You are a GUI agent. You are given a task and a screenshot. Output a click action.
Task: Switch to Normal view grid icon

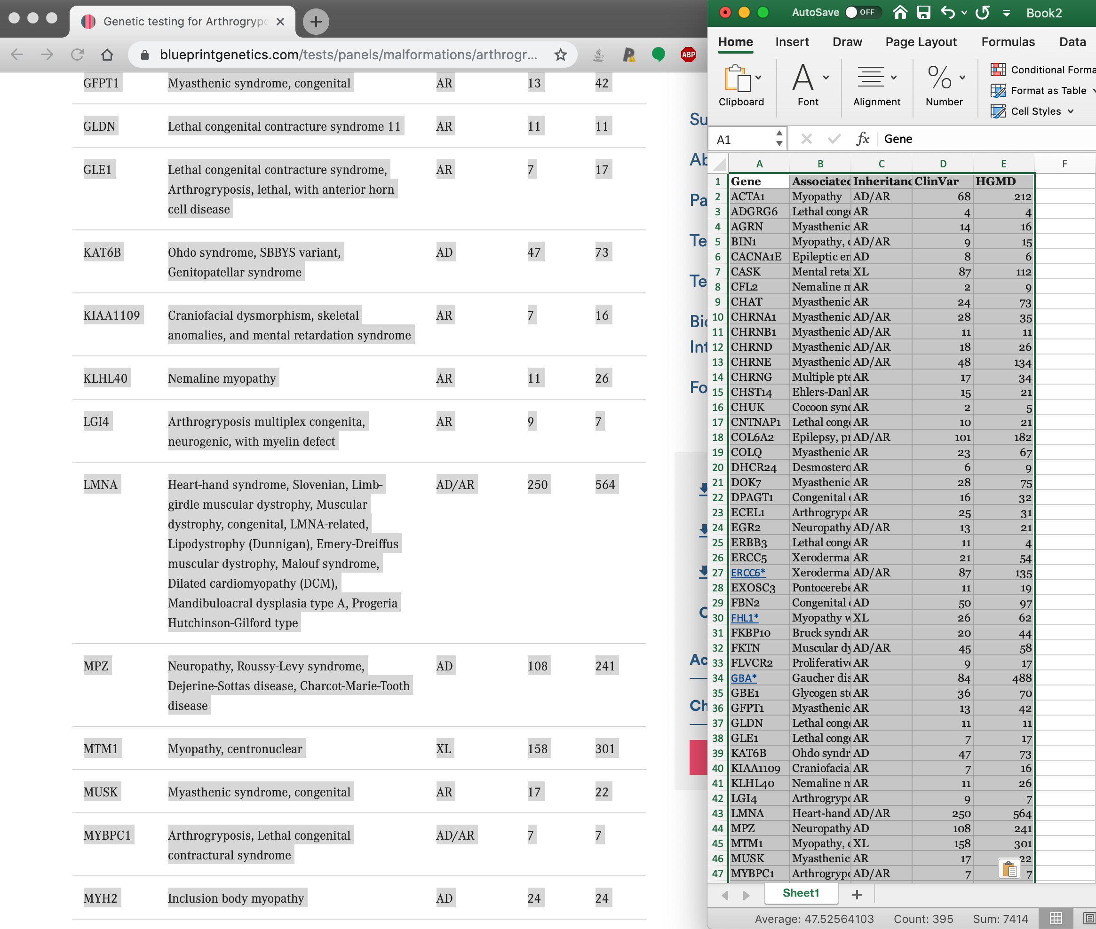coord(1056,919)
